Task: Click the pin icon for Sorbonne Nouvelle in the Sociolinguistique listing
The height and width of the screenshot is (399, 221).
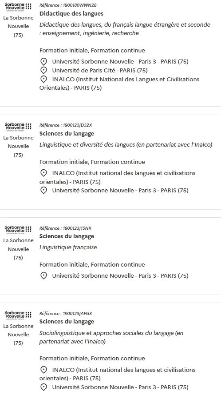Action: click(x=43, y=387)
